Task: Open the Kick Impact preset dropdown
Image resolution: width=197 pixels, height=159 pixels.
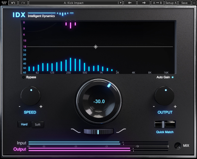Action: tap(74, 3)
